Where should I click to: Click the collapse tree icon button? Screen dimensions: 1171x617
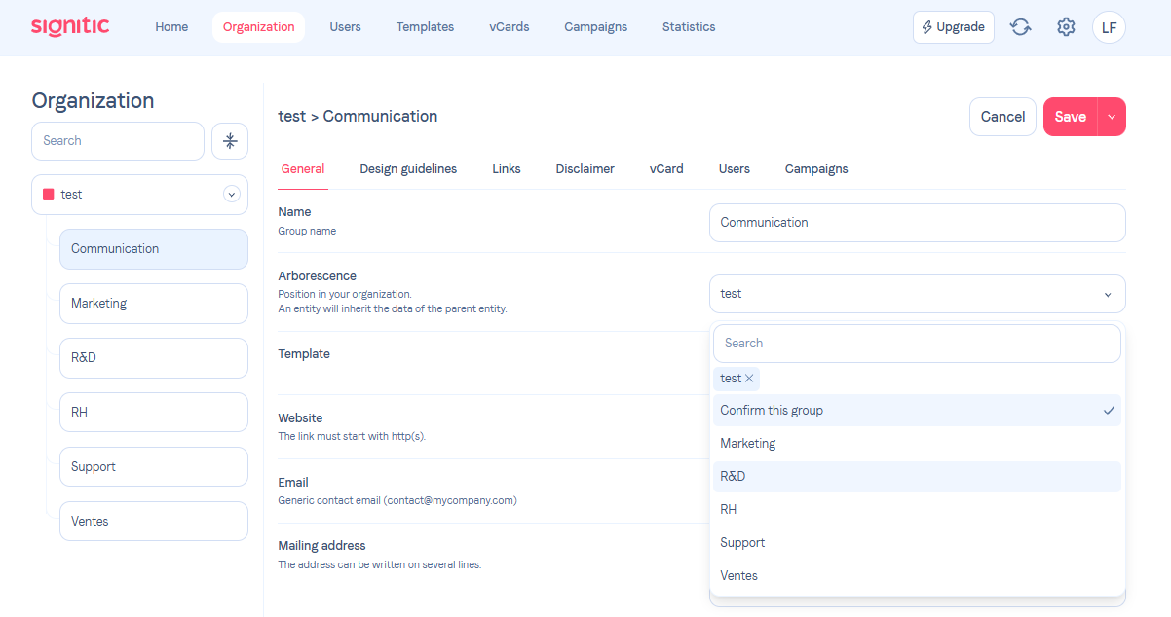230,141
